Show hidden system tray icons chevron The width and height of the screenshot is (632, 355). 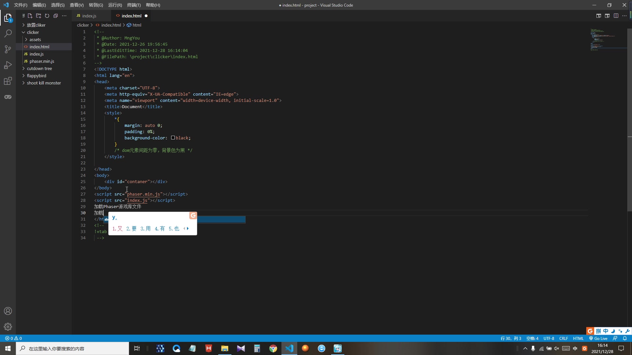point(525,348)
